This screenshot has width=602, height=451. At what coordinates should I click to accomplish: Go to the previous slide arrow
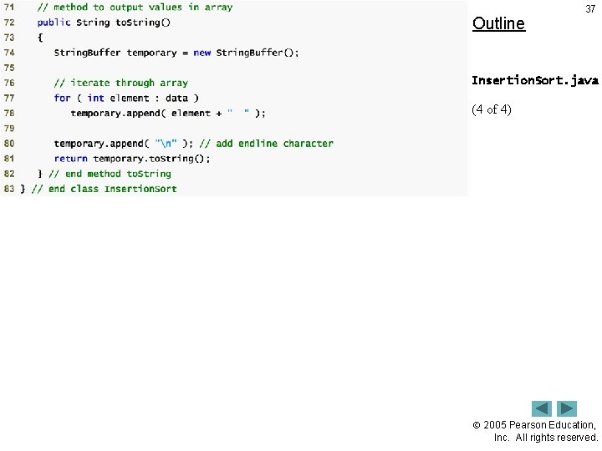pos(541,408)
